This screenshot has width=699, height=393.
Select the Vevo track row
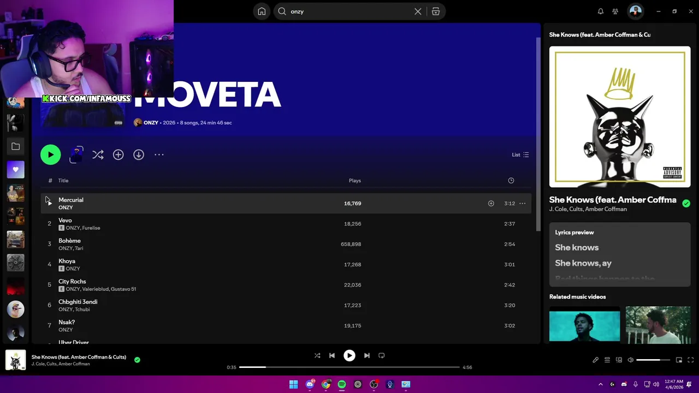click(286, 224)
